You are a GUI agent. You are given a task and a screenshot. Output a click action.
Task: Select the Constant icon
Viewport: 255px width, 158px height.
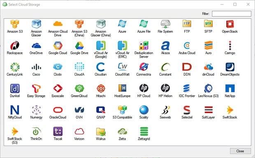165,67
